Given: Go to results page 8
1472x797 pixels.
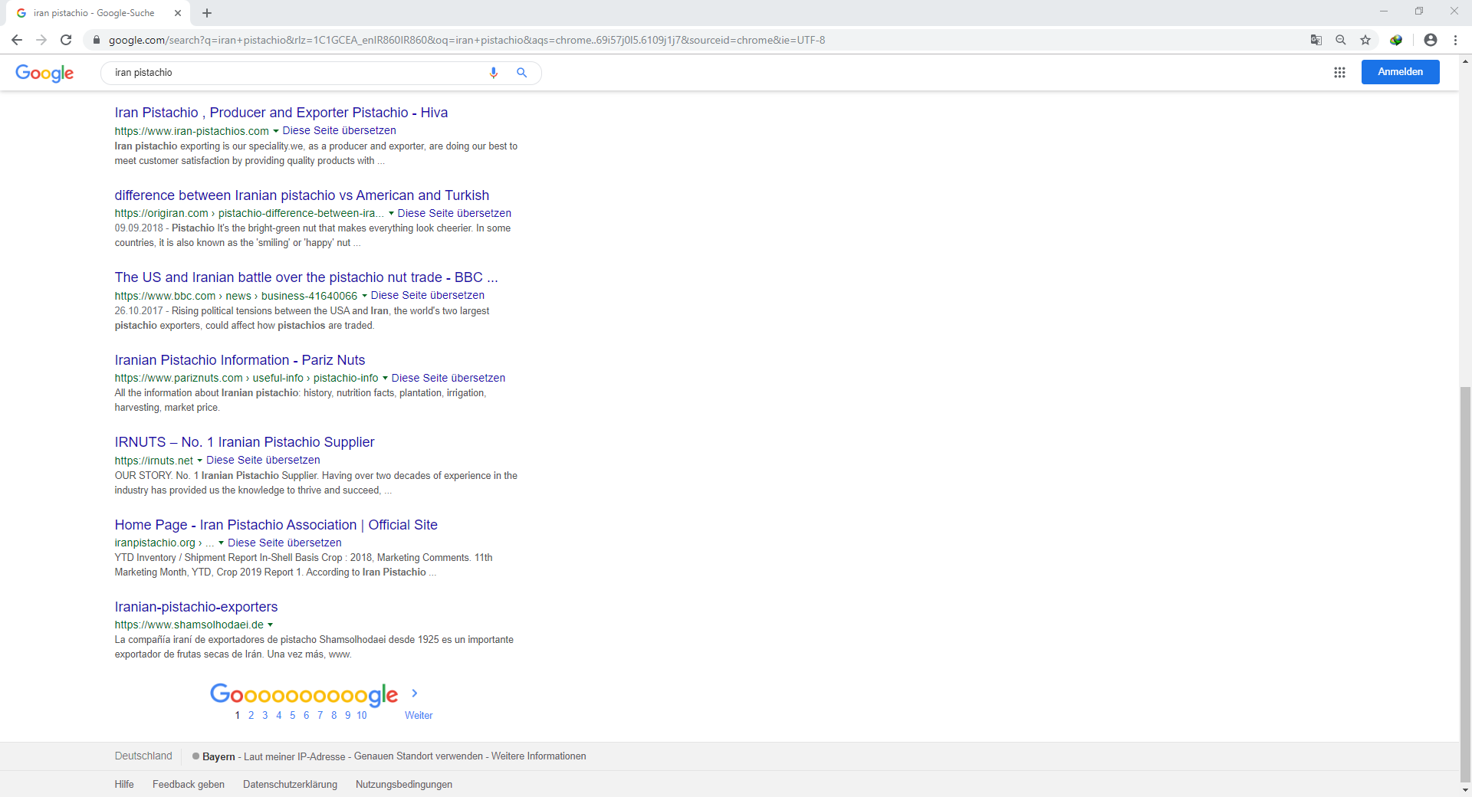Looking at the screenshot, I should pos(333,715).
